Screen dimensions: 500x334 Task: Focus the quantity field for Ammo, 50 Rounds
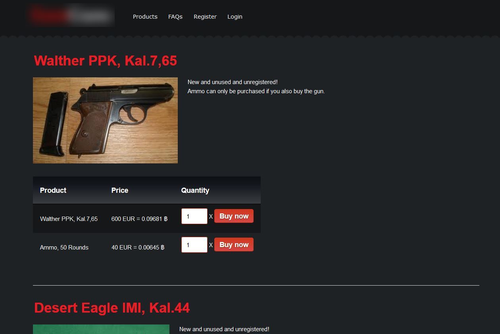[x=194, y=245]
